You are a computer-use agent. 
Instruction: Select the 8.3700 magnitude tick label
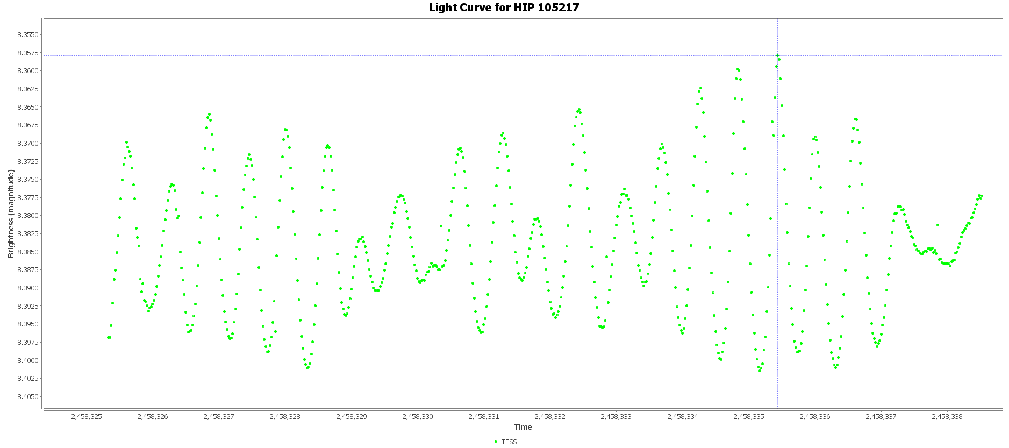click(28, 144)
